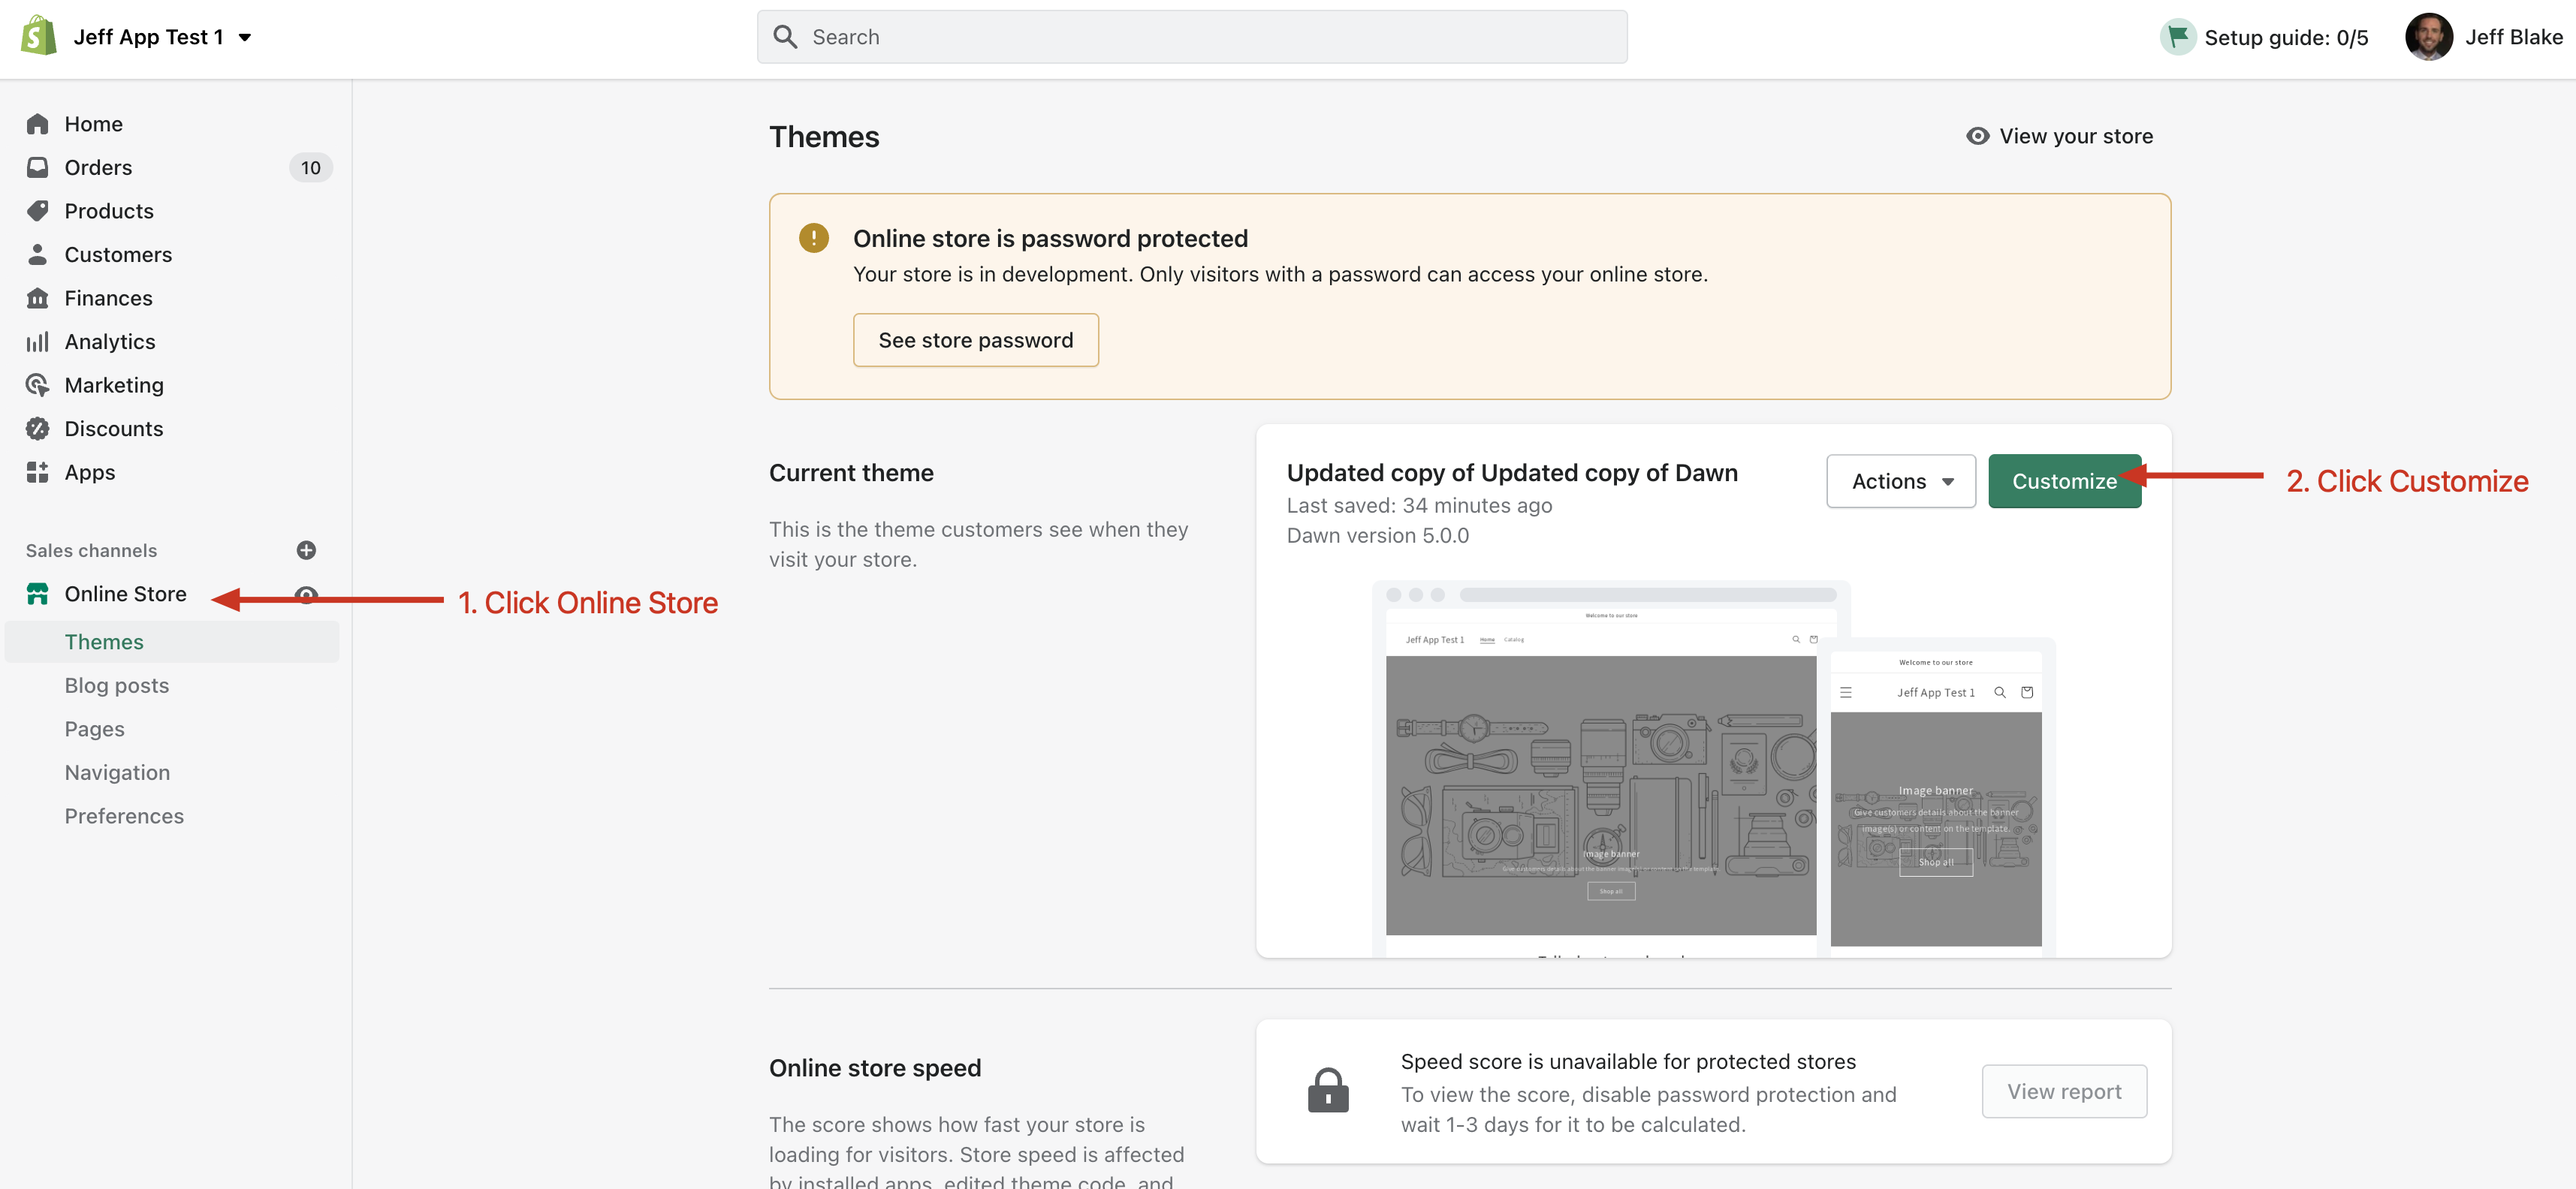2576x1189 pixels.
Task: Click the Analytics bar chart icon
Action: [38, 342]
